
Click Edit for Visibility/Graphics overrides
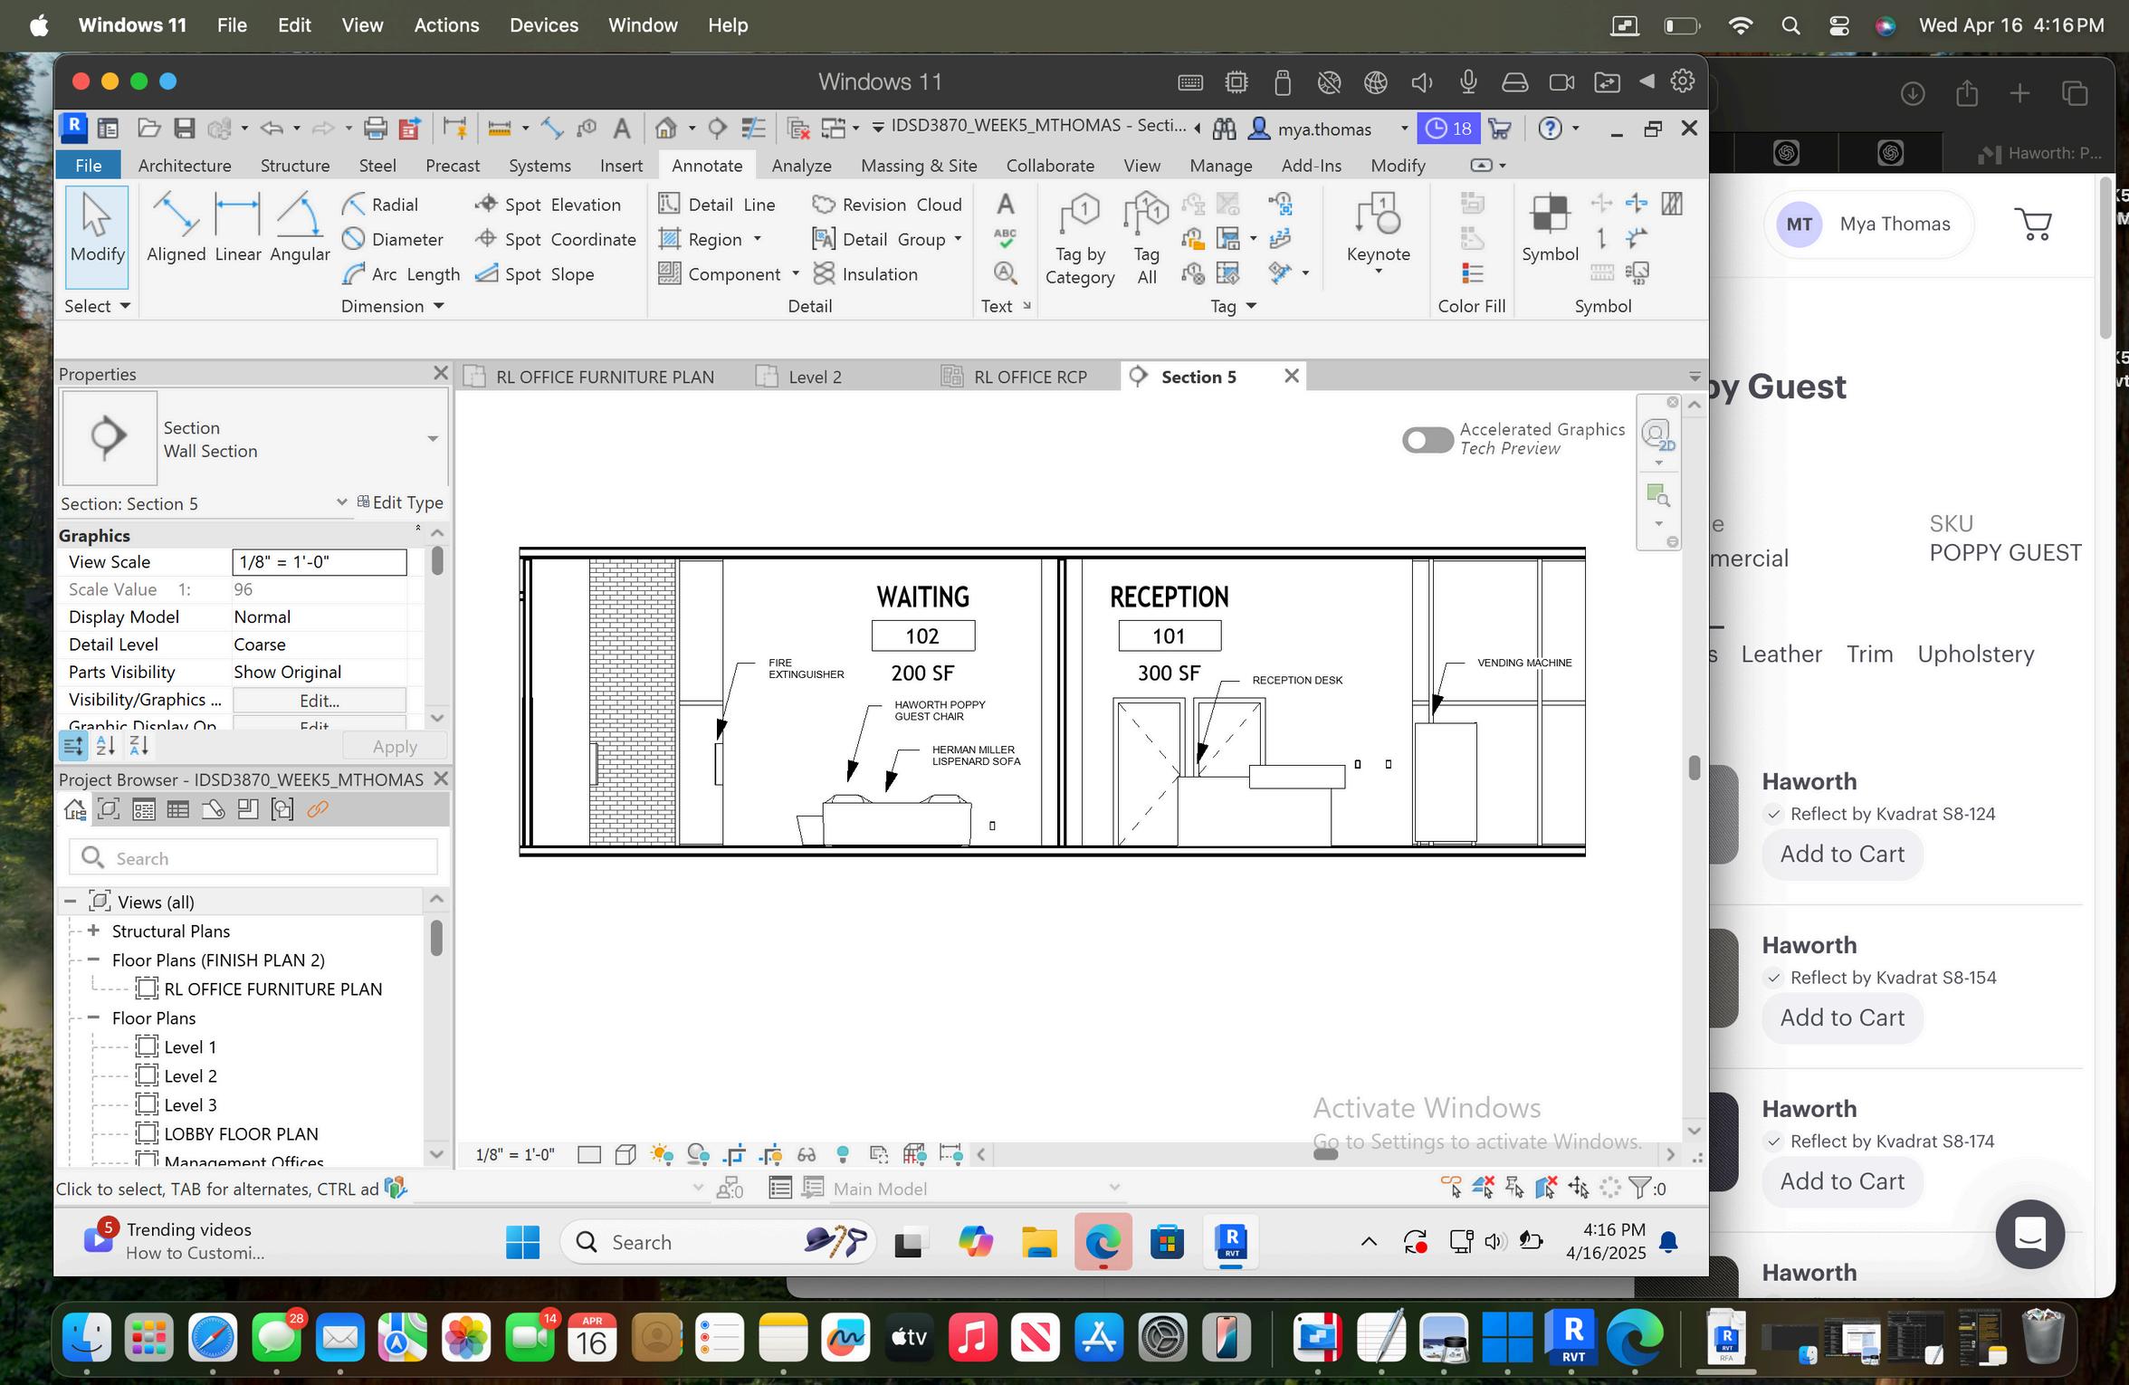(320, 700)
